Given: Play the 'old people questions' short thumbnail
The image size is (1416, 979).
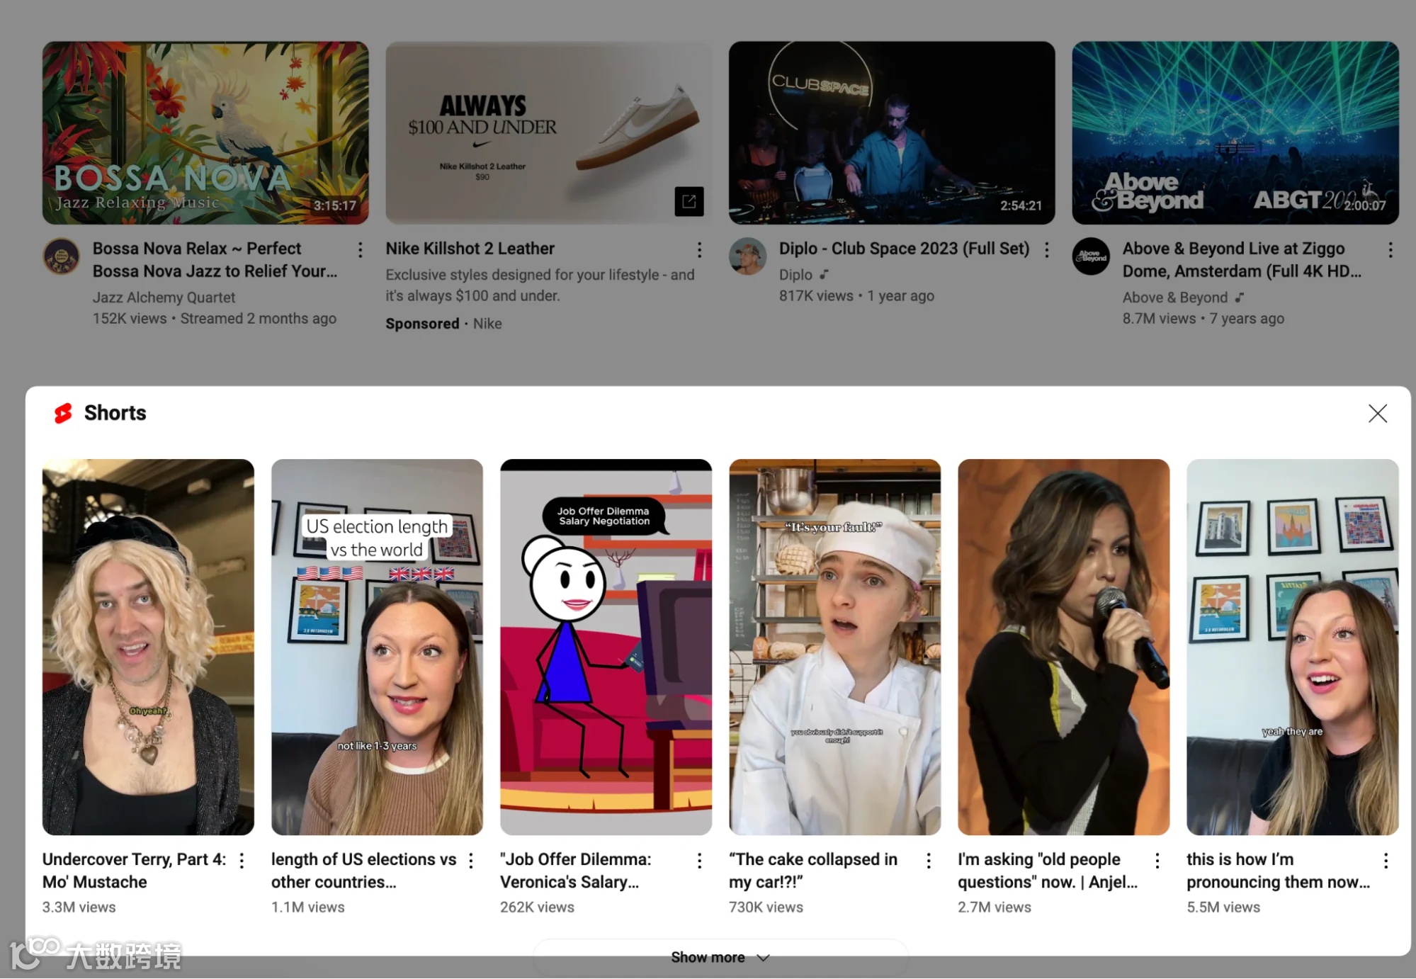Looking at the screenshot, I should pyautogui.click(x=1063, y=646).
